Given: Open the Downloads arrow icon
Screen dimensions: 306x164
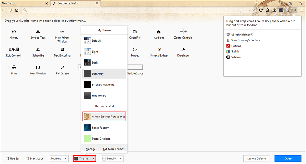Looking at the screenshot, I should click(x=274, y=10).
